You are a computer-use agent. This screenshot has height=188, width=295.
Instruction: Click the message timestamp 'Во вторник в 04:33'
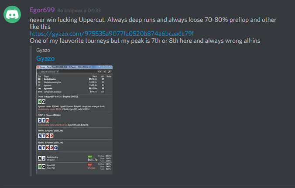point(79,10)
